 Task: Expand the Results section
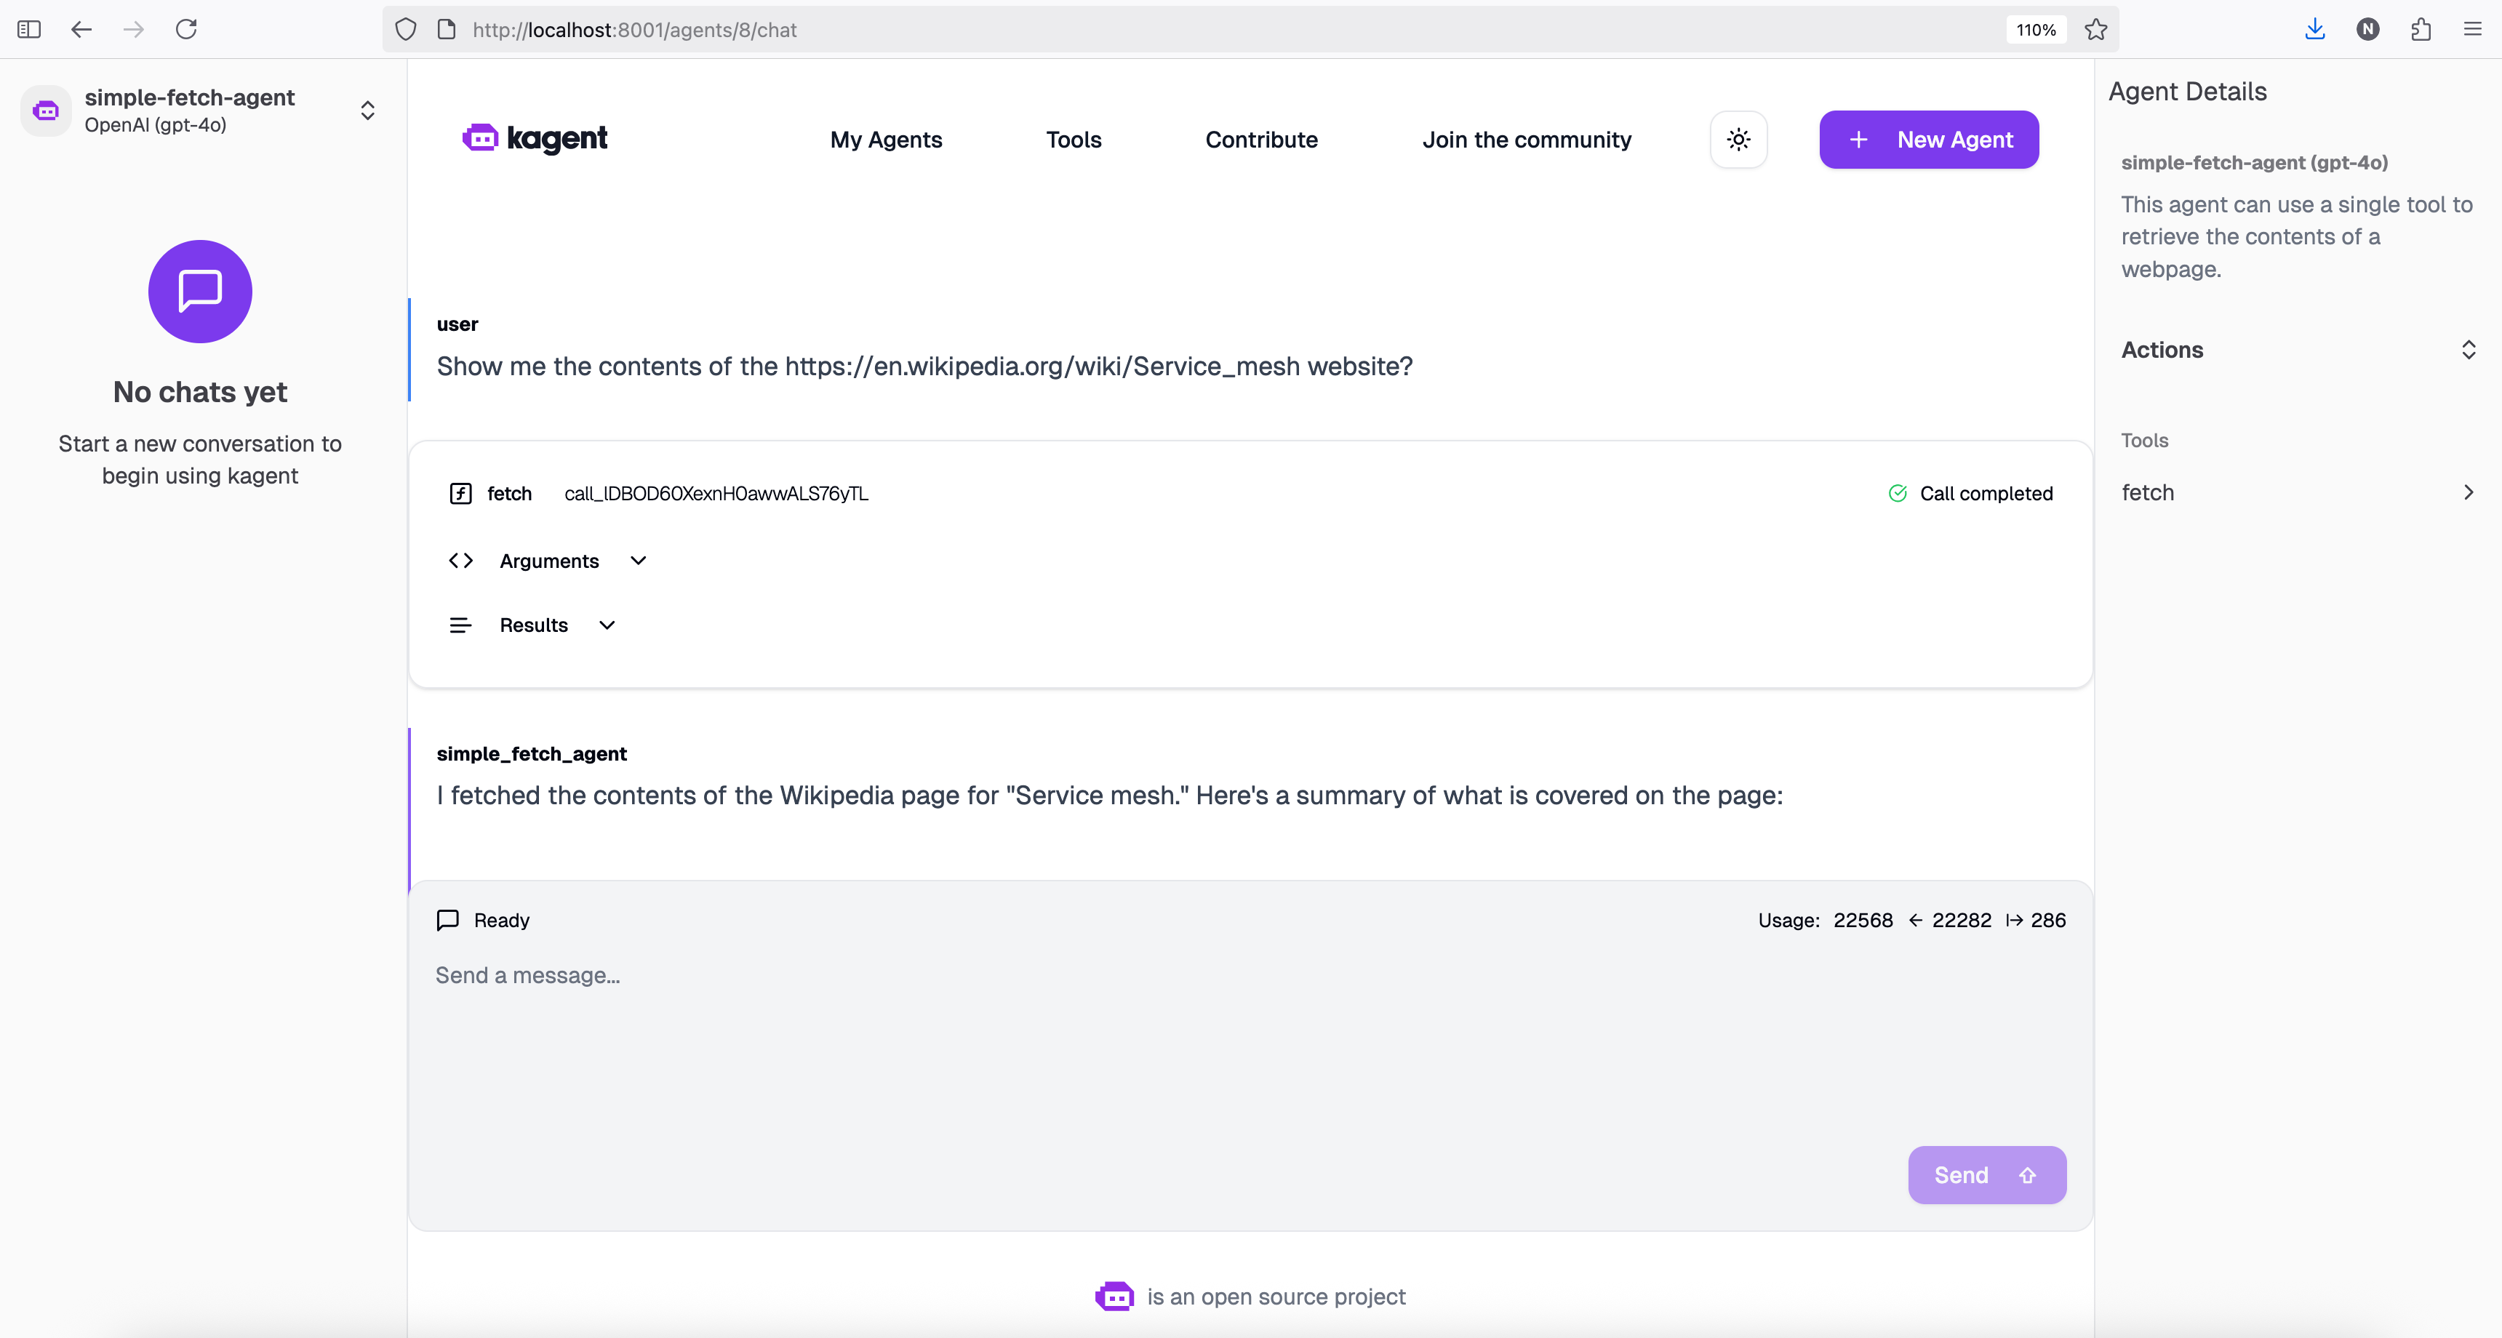533,625
